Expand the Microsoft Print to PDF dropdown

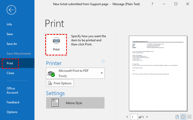pyautogui.click(x=102, y=73)
